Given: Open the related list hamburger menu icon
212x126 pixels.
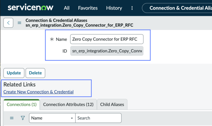Looking at the screenshot, I should click(x=12, y=118).
